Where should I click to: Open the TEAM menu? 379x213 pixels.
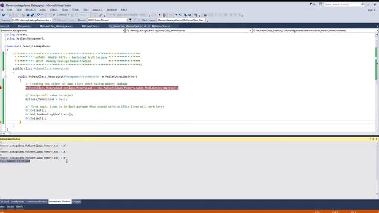coord(65,10)
